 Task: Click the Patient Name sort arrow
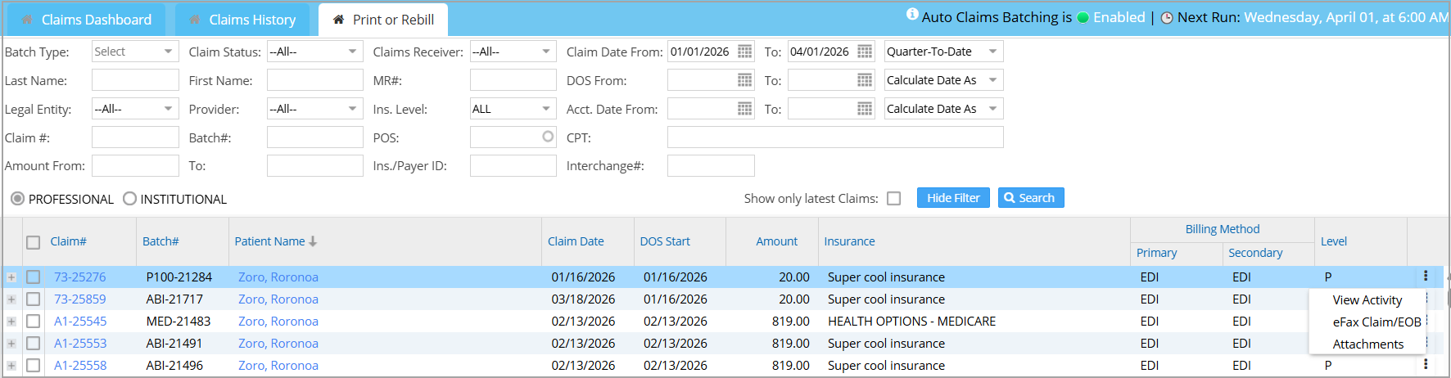coord(313,241)
